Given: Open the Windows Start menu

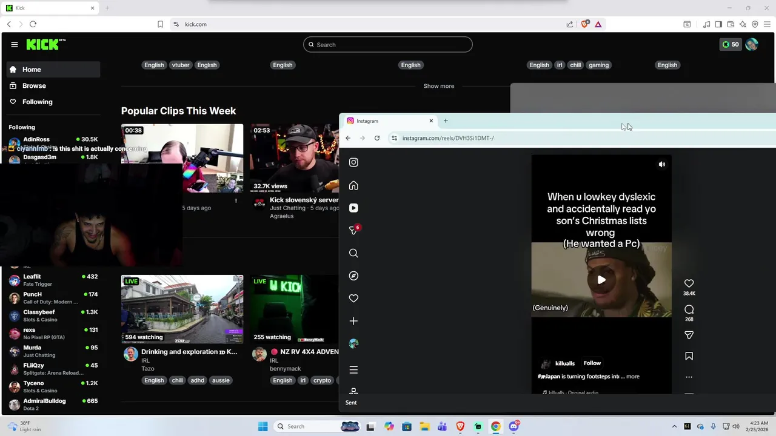Looking at the screenshot, I should (263, 426).
